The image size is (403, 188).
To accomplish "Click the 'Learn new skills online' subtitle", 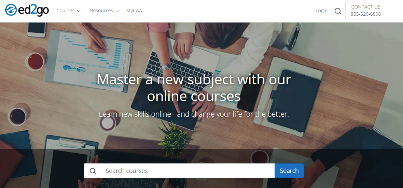I will coord(194,114).
